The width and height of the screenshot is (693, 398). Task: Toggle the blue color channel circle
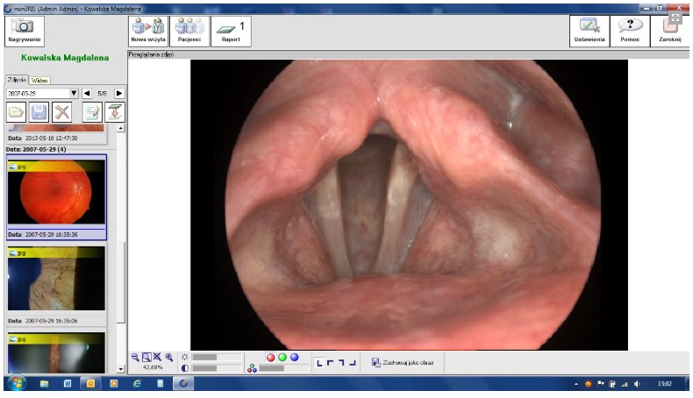coord(294,358)
